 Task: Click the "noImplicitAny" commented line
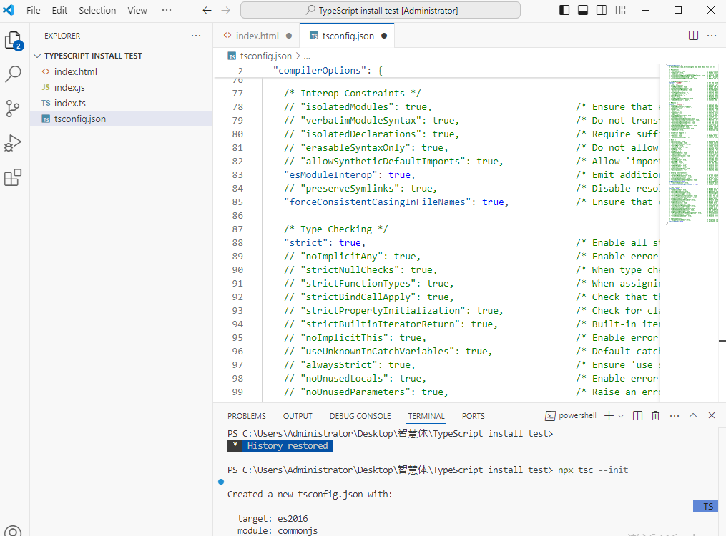pyautogui.click(x=353, y=257)
